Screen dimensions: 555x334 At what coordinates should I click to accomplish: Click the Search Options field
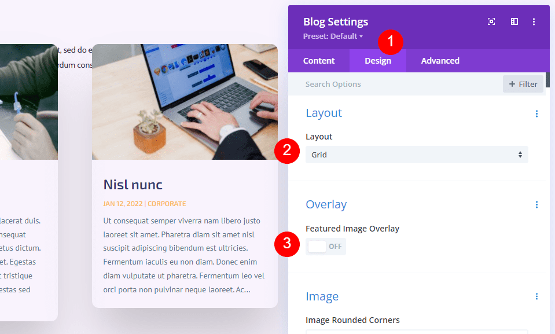pos(396,85)
